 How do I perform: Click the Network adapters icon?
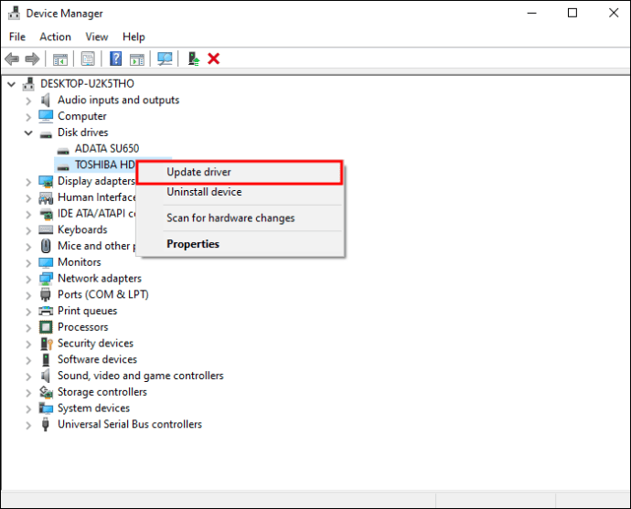click(46, 278)
